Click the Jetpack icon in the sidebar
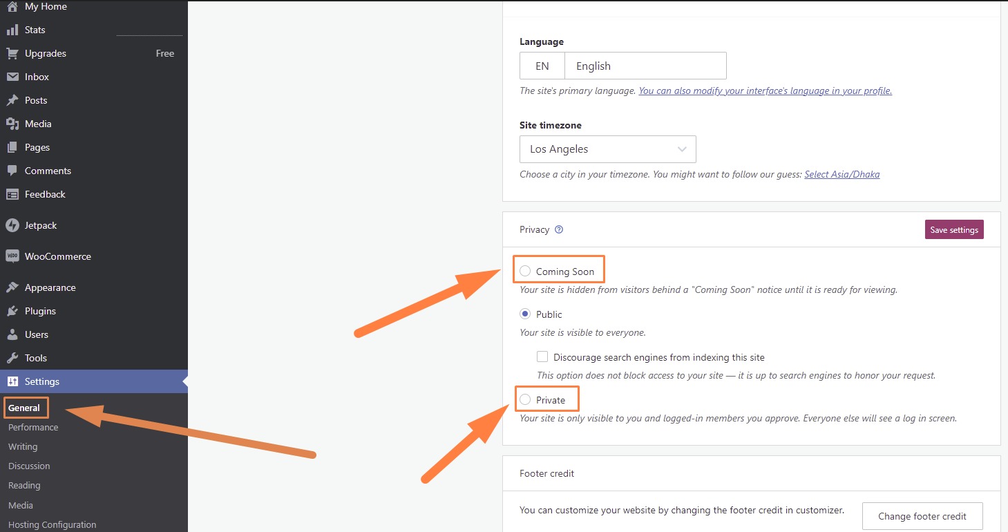Image resolution: width=1008 pixels, height=532 pixels. pos(14,225)
